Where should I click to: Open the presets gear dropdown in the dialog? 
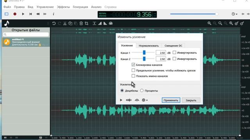click(x=145, y=100)
